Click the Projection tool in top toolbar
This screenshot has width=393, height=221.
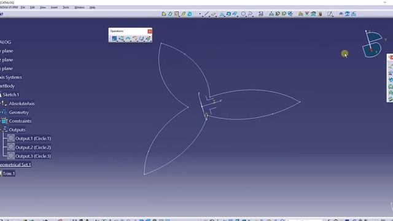(222, 14)
